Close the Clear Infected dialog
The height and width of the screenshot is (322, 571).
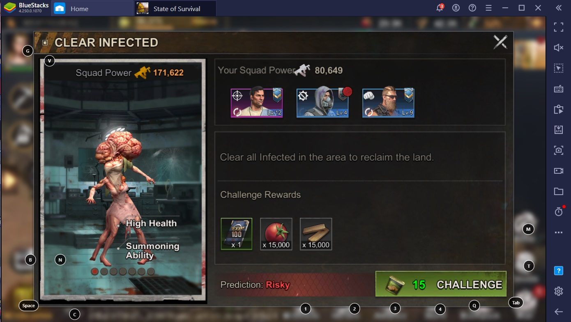(x=500, y=42)
